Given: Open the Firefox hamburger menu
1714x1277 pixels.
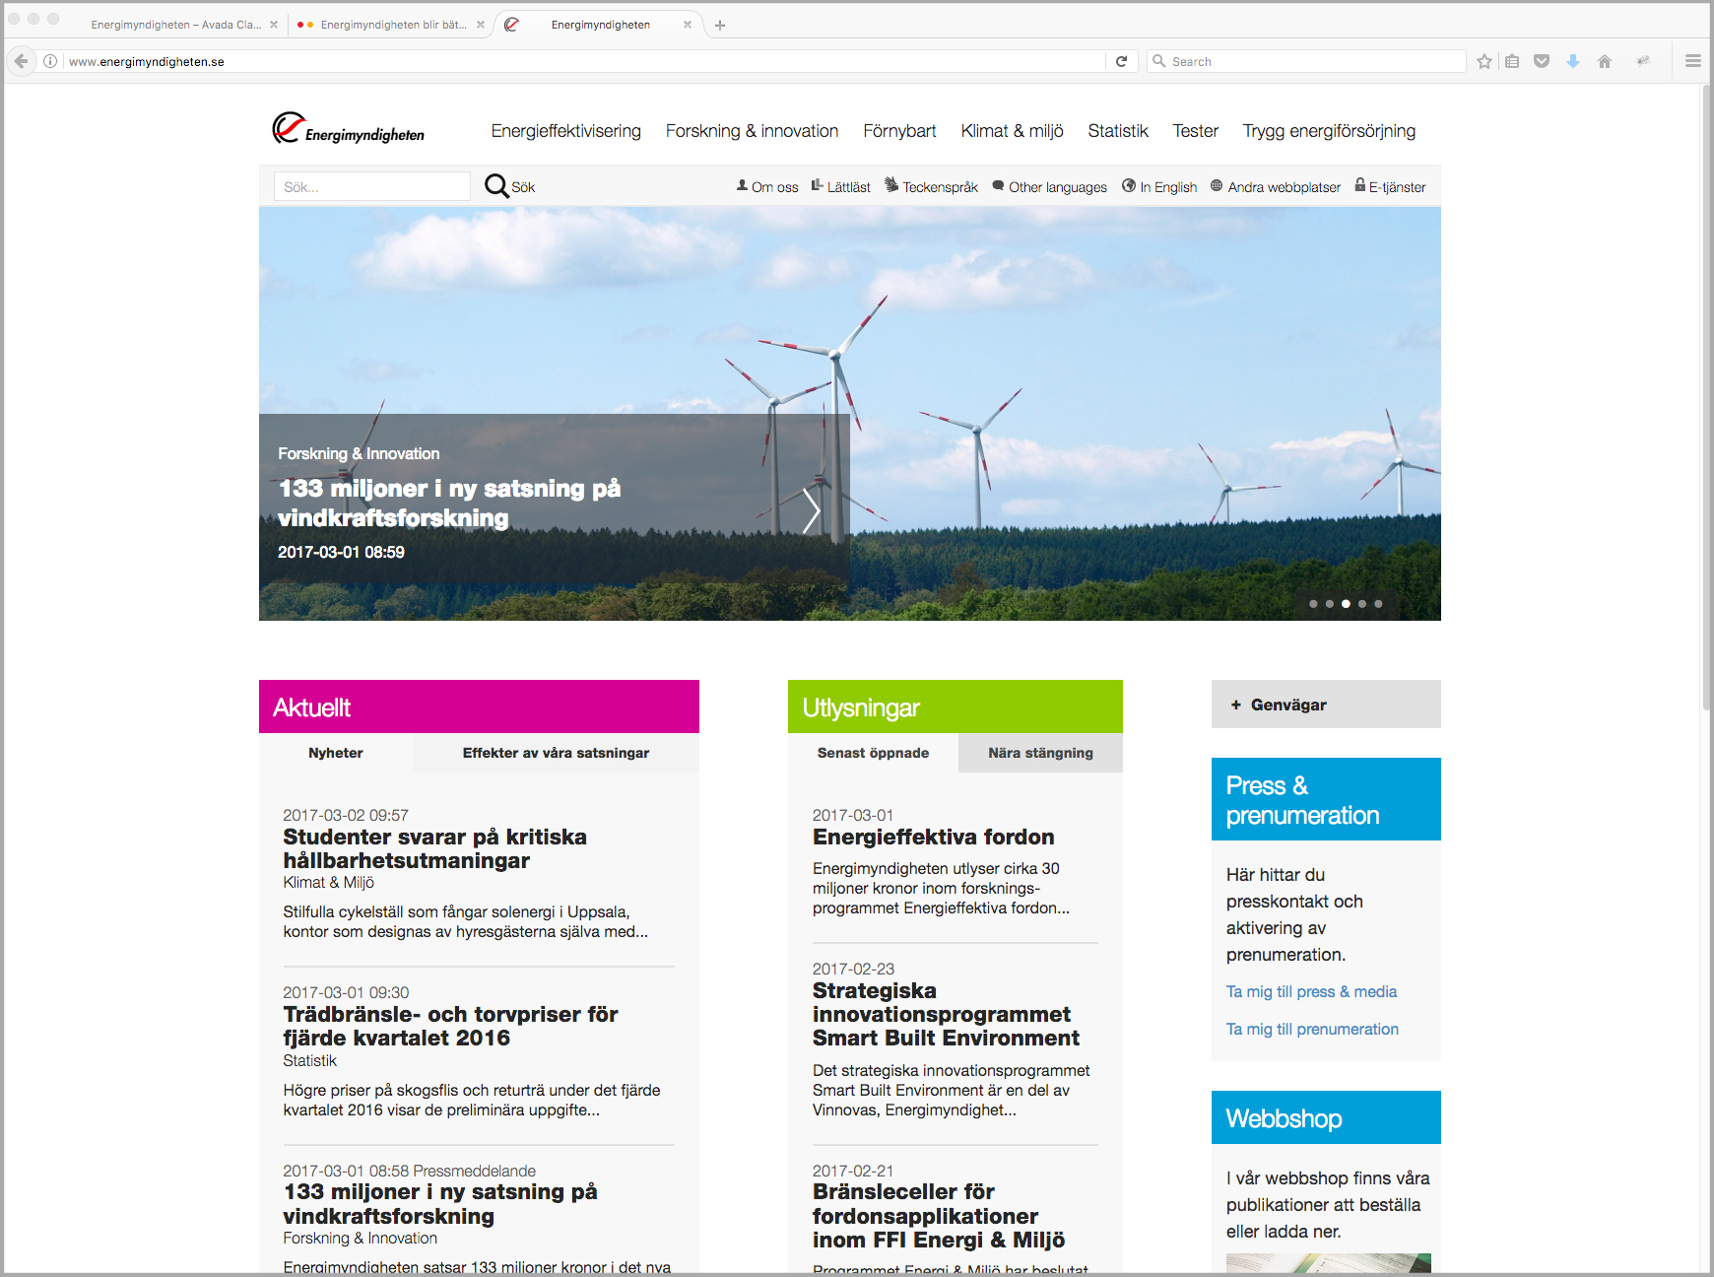Looking at the screenshot, I should 1693,61.
